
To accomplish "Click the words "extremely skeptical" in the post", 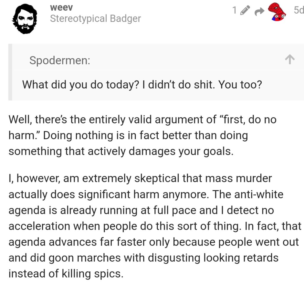I will pyautogui.click(x=134, y=179).
